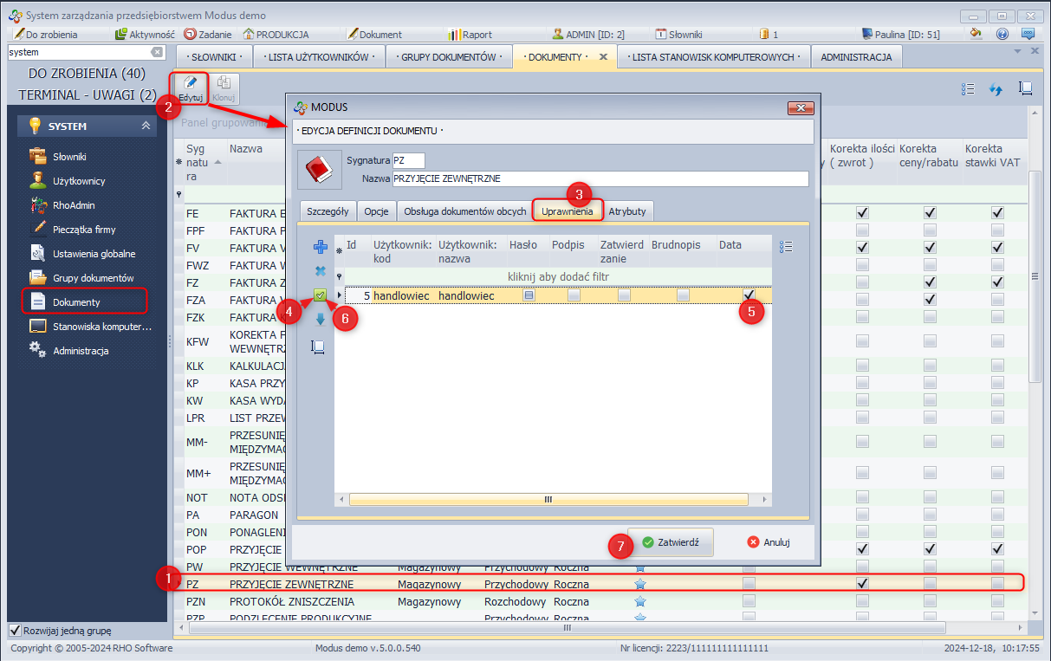Click the green checkmark save-row icon
This screenshot has width=1051, height=661.
click(320, 295)
